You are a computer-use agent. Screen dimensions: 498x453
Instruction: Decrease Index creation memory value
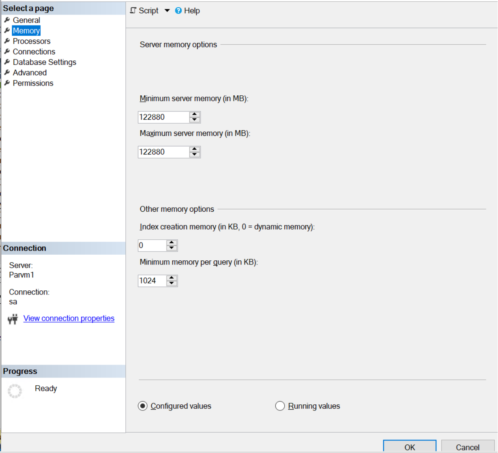[x=172, y=248]
